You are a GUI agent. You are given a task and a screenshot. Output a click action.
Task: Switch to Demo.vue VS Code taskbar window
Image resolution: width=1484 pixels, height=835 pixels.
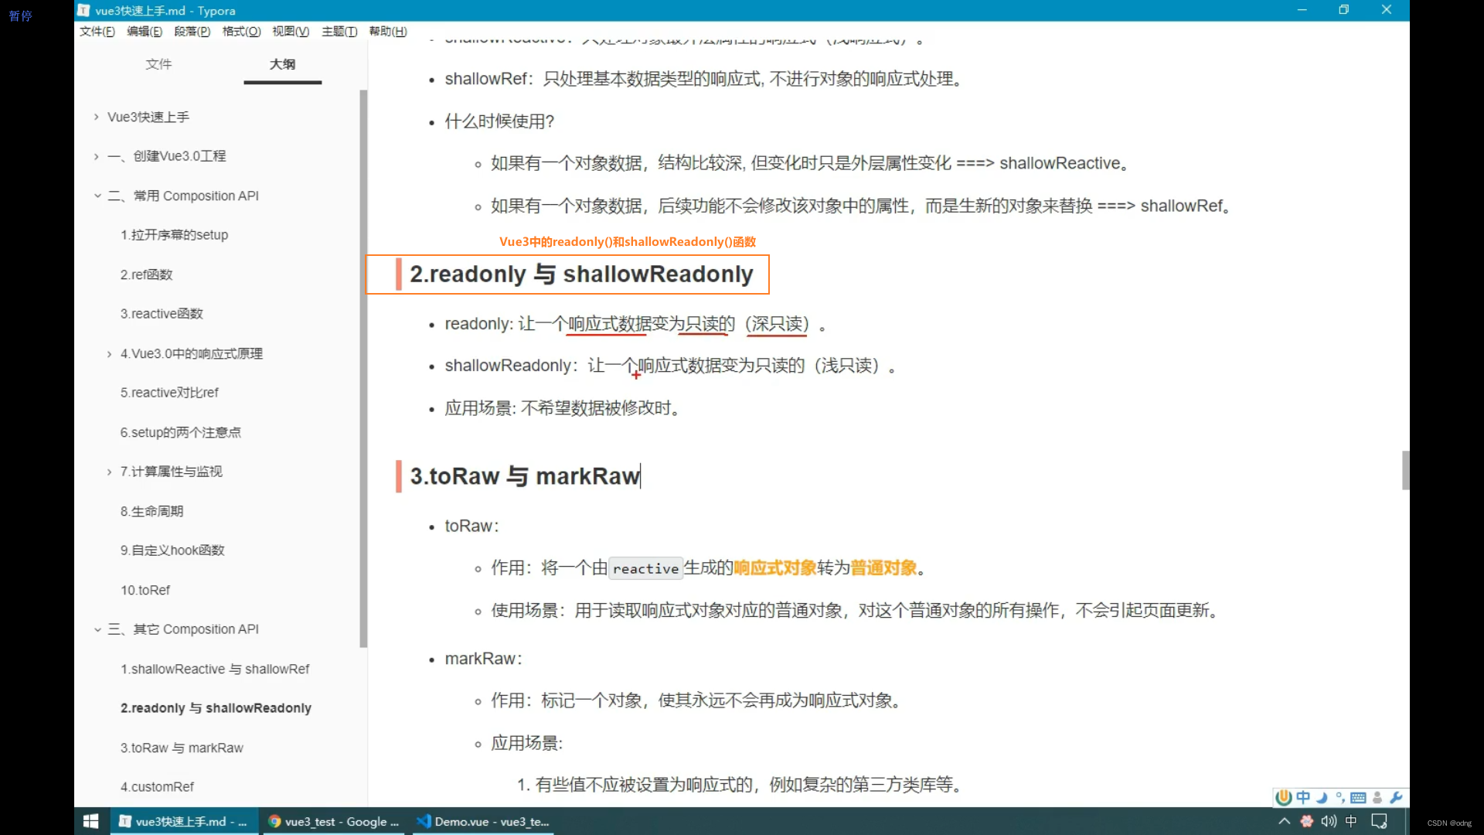(483, 821)
